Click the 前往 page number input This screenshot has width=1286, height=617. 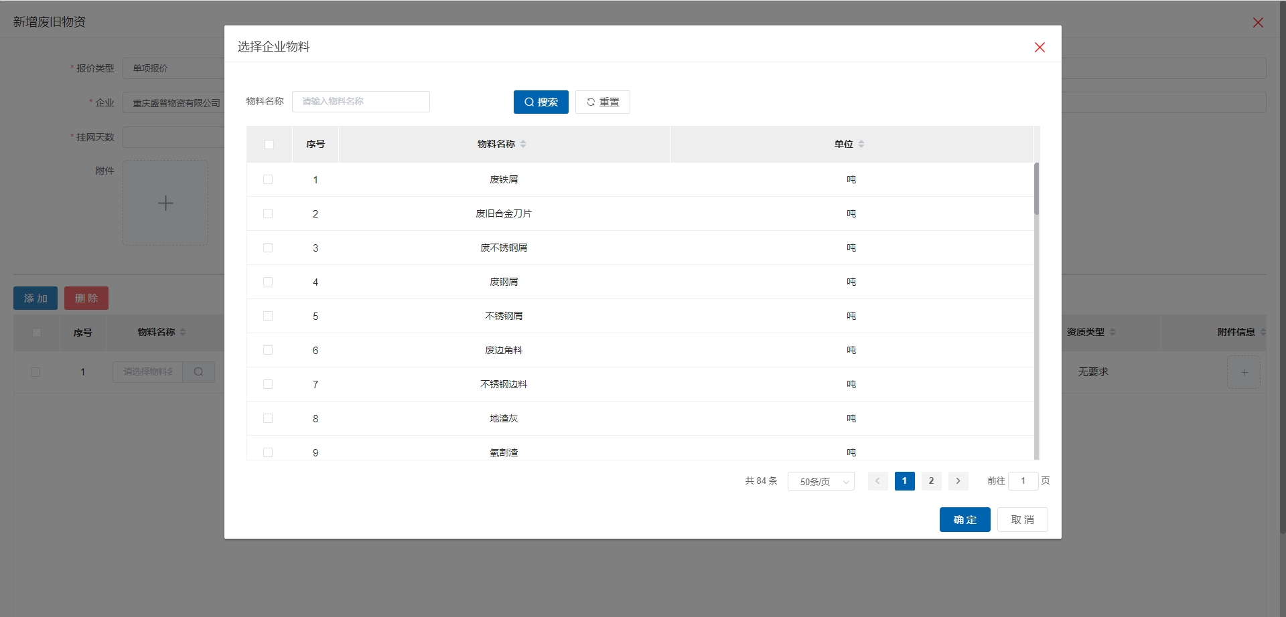1023,480
